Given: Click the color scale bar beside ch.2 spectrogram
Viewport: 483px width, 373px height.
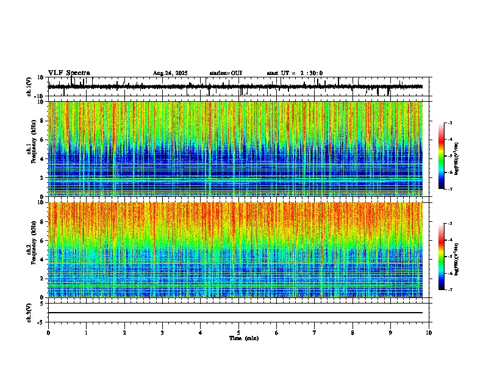Looking at the screenshot, I should click(x=442, y=257).
